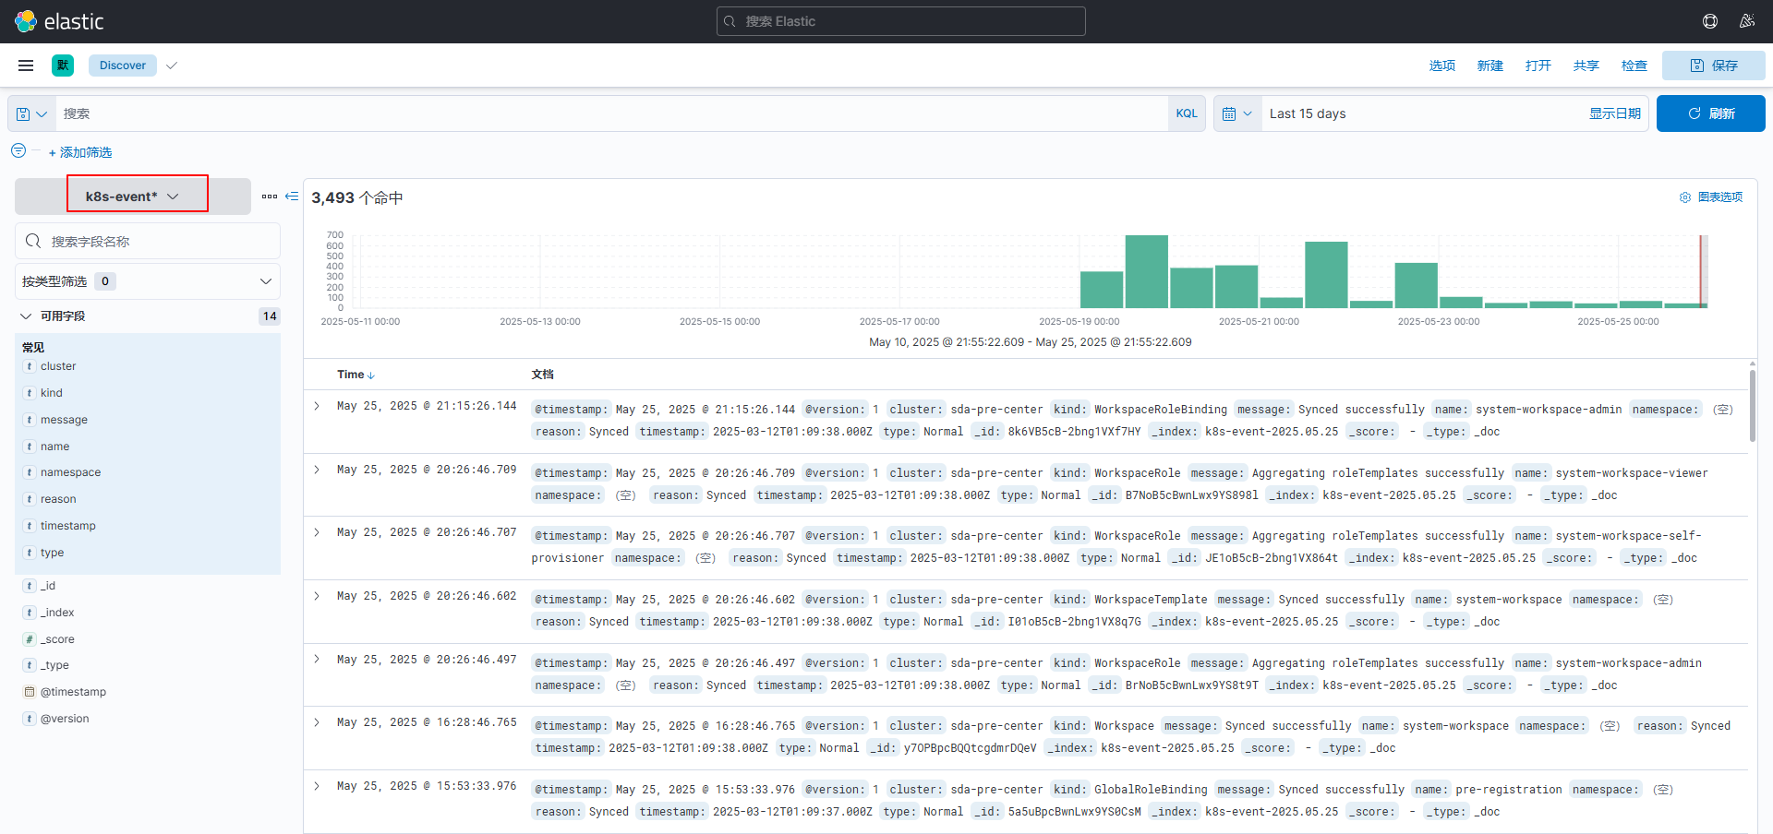Expand the 20:26:46.709 document row
Image resolution: width=1773 pixels, height=834 pixels.
coord(317,470)
